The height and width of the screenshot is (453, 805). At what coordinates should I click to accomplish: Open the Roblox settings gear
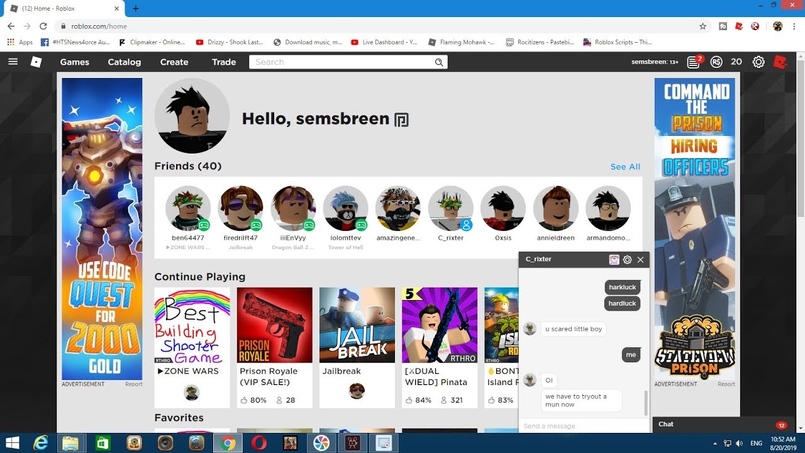[758, 62]
